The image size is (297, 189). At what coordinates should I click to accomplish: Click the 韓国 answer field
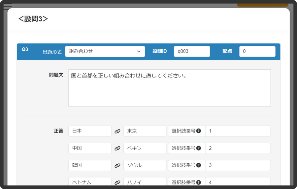(90, 165)
